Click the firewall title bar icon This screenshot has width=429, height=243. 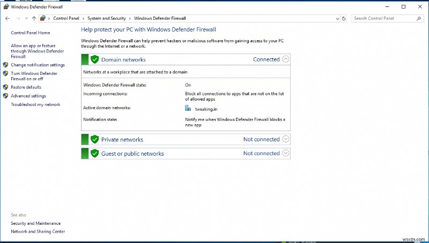pos(6,7)
